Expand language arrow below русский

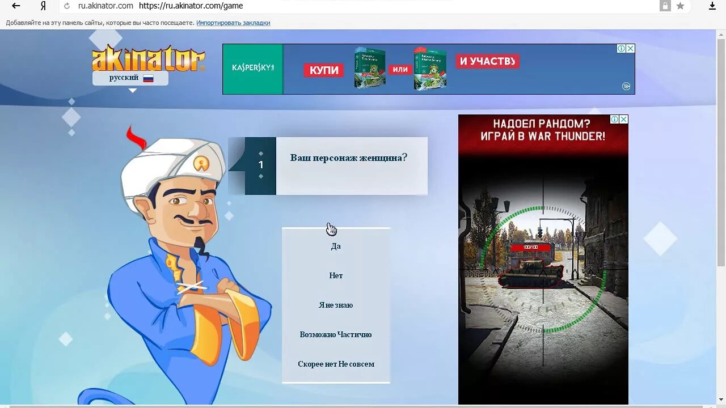tap(132, 90)
